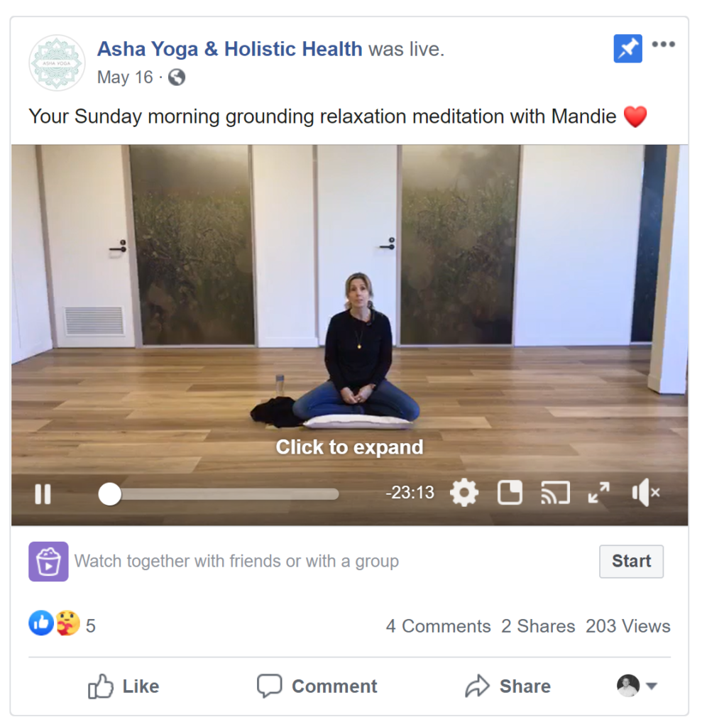This screenshot has width=702, height=727.
Task: Click the pinned post pin icon
Action: pos(627,49)
